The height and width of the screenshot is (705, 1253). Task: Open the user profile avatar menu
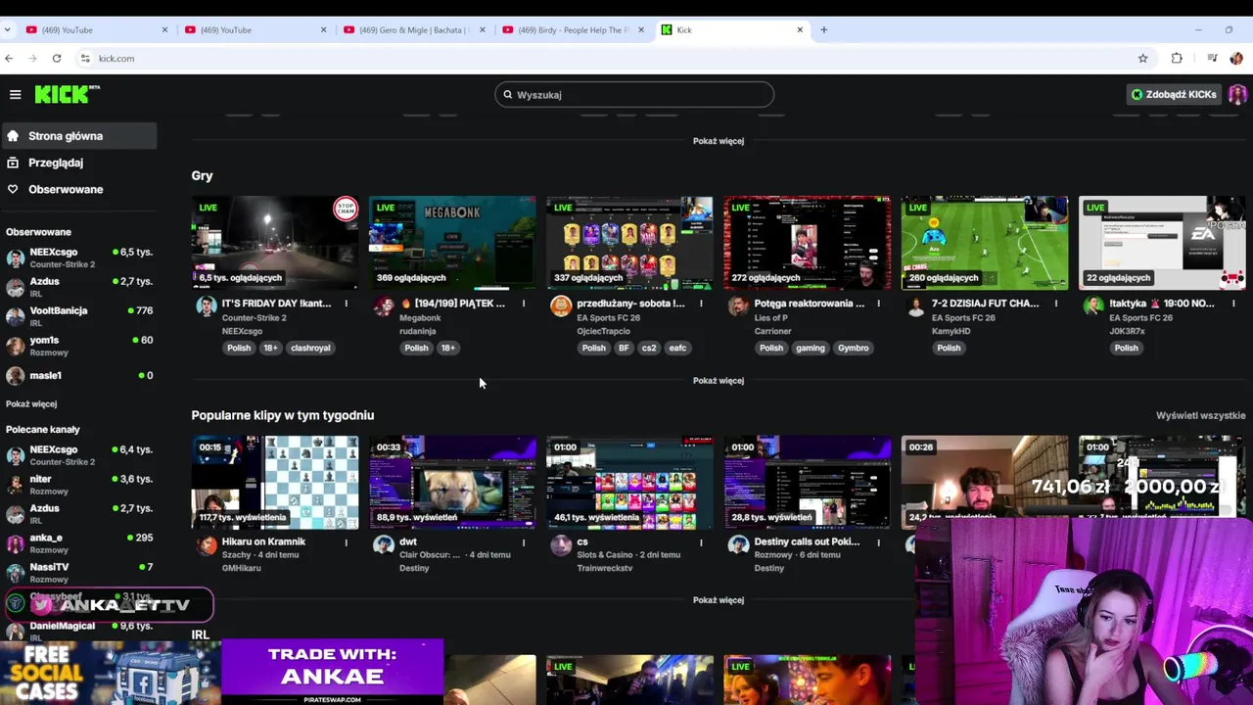1237,94
